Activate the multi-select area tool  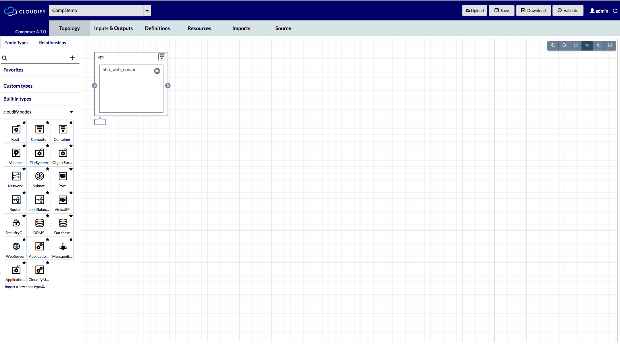[x=599, y=45]
